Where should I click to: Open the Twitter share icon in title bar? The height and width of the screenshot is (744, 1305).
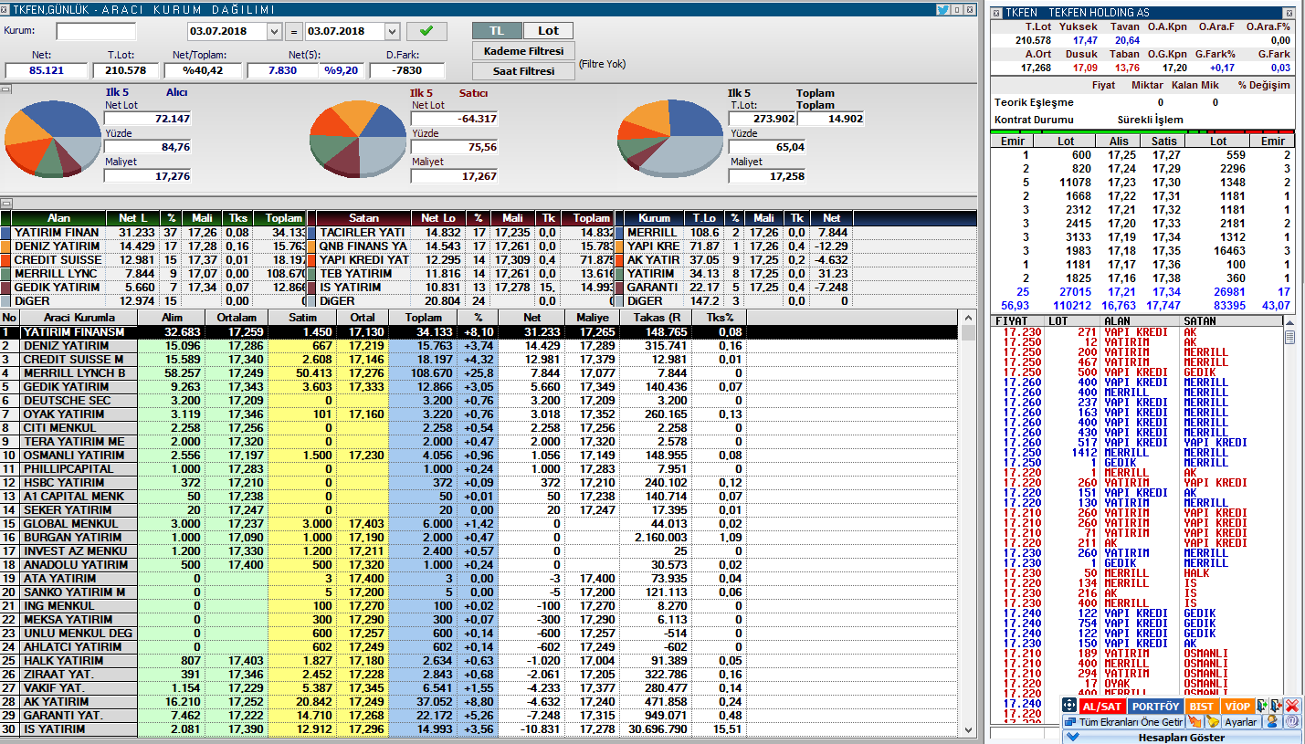pyautogui.click(x=942, y=9)
